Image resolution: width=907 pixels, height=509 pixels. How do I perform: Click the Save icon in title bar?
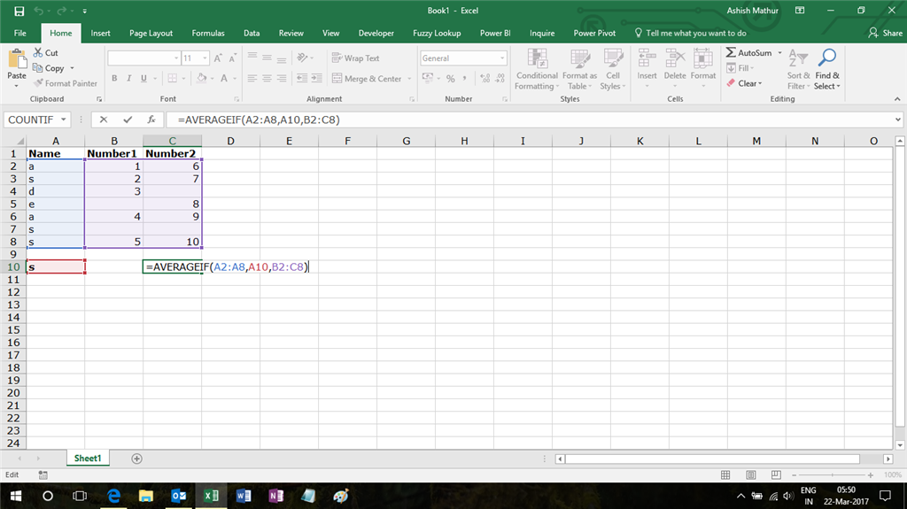click(19, 11)
